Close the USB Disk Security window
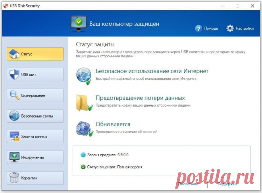This screenshot has height=193, width=262. (252, 6)
